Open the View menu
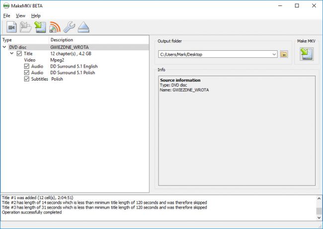323x229 pixels. (x=20, y=15)
